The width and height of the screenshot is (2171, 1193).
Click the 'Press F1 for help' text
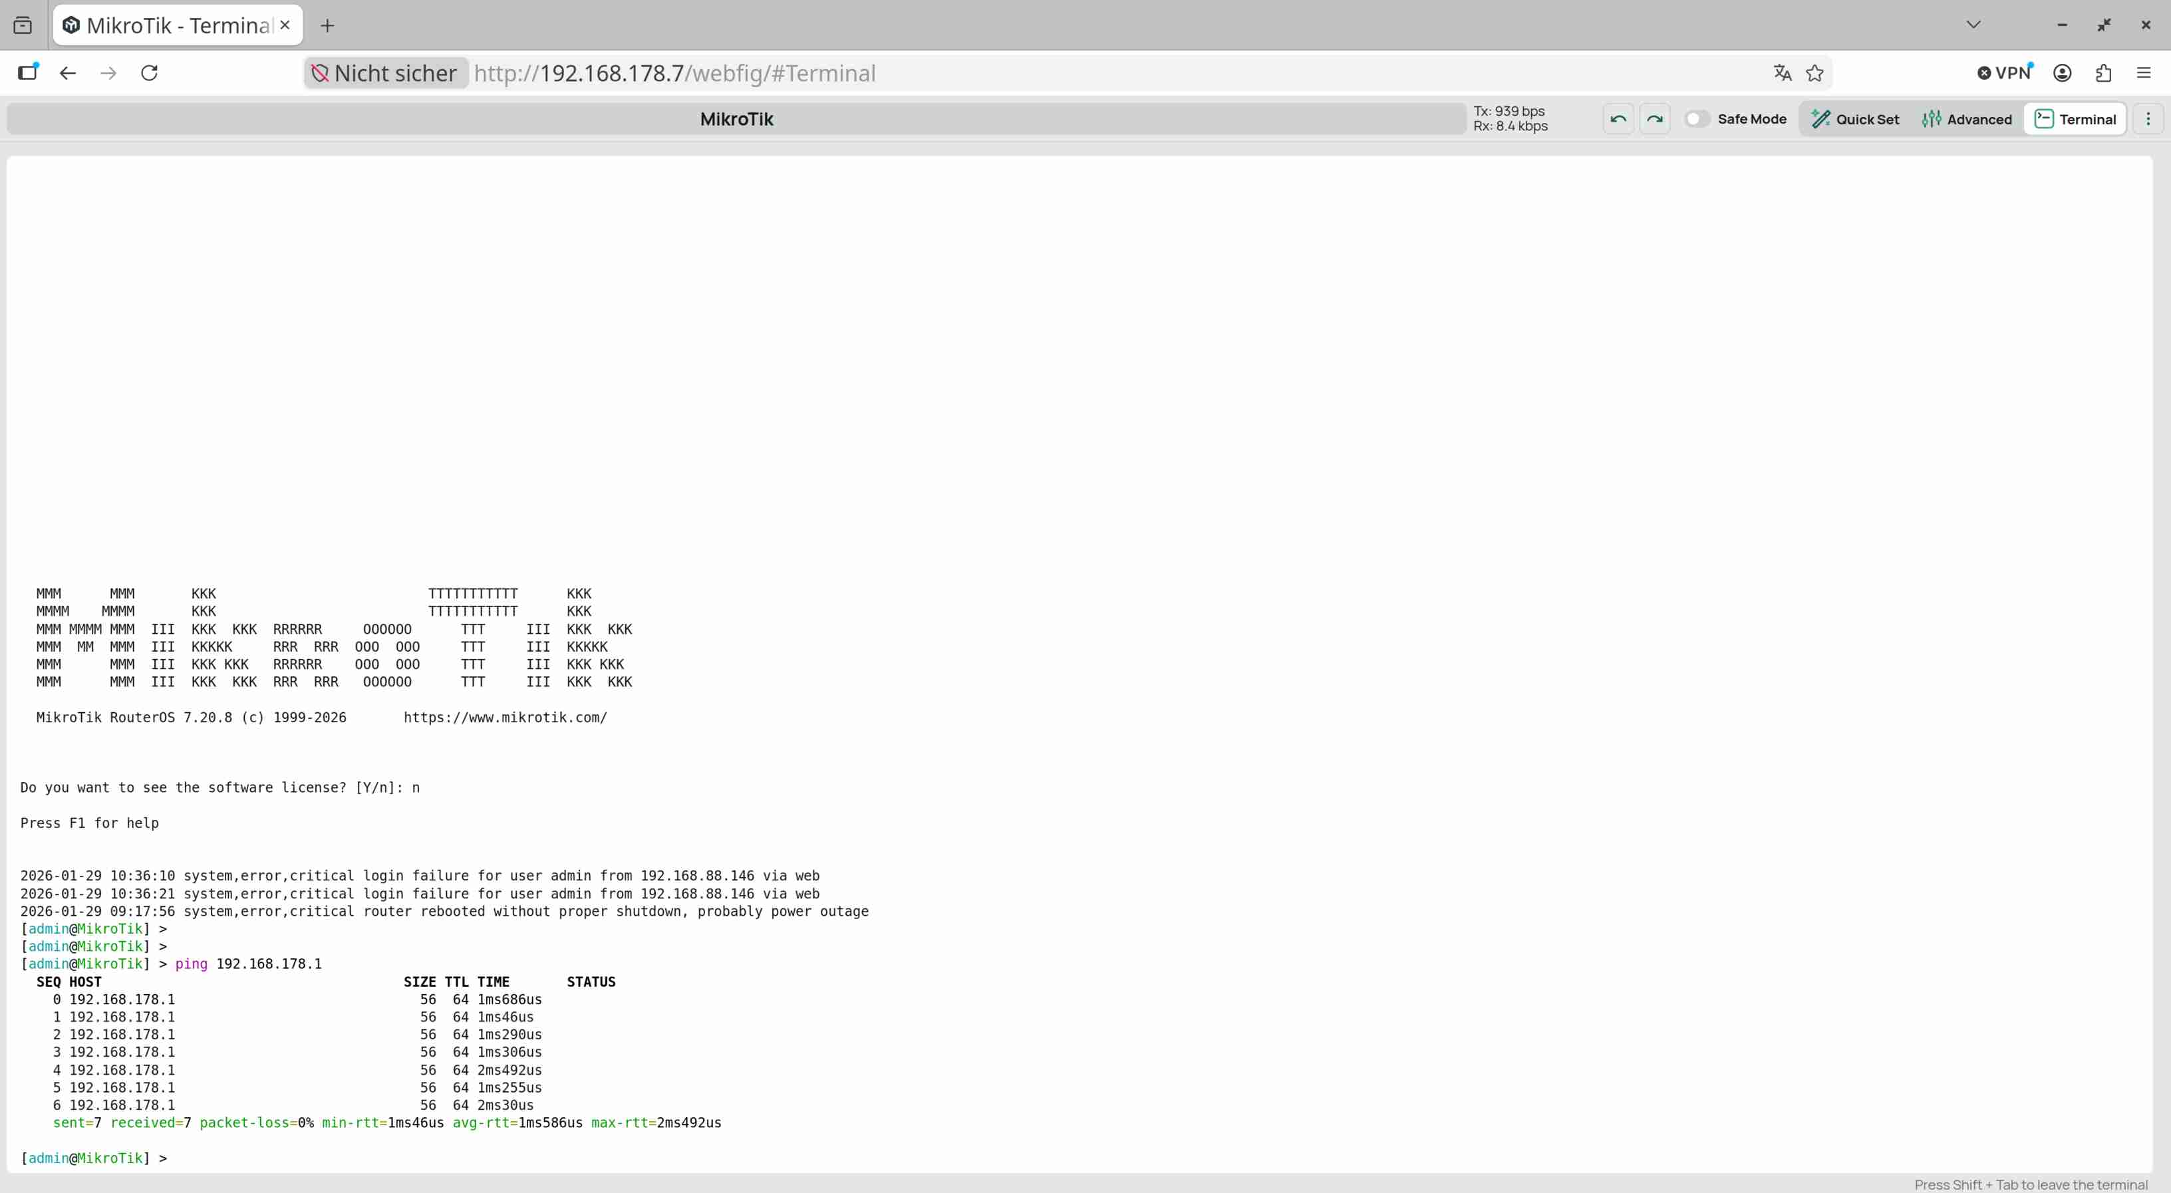coord(89,823)
